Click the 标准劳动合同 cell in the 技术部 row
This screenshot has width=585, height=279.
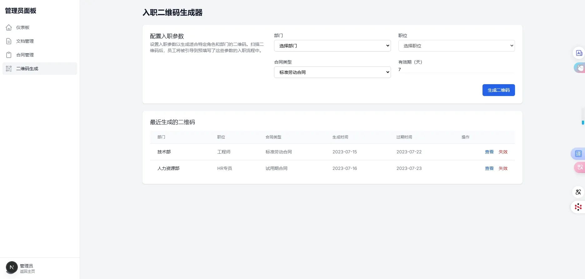click(279, 152)
